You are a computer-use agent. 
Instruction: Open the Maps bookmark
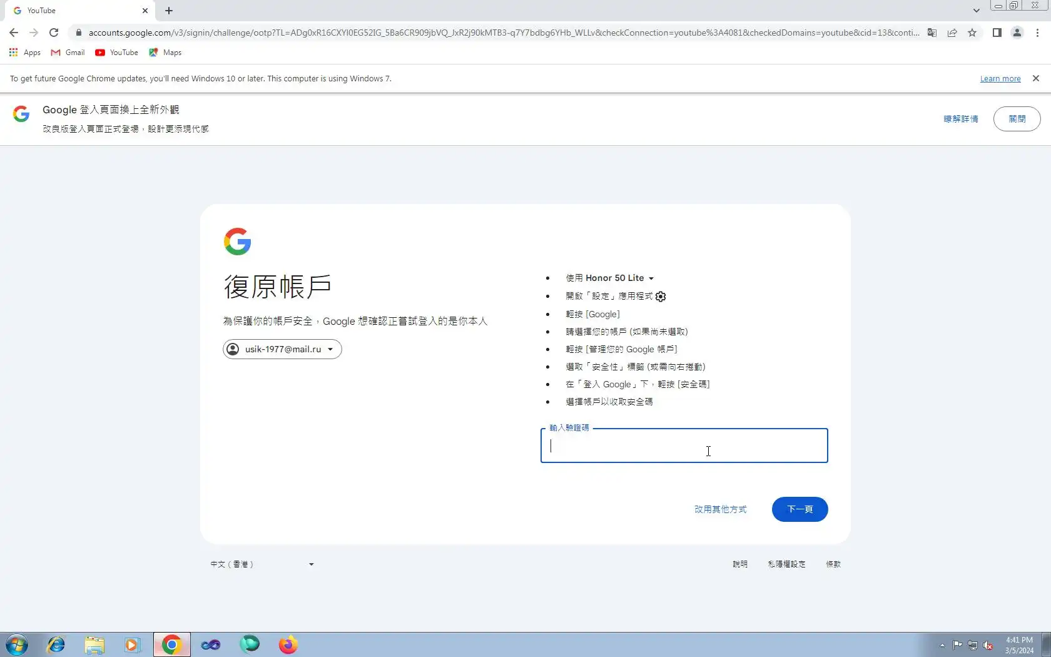pos(165,53)
